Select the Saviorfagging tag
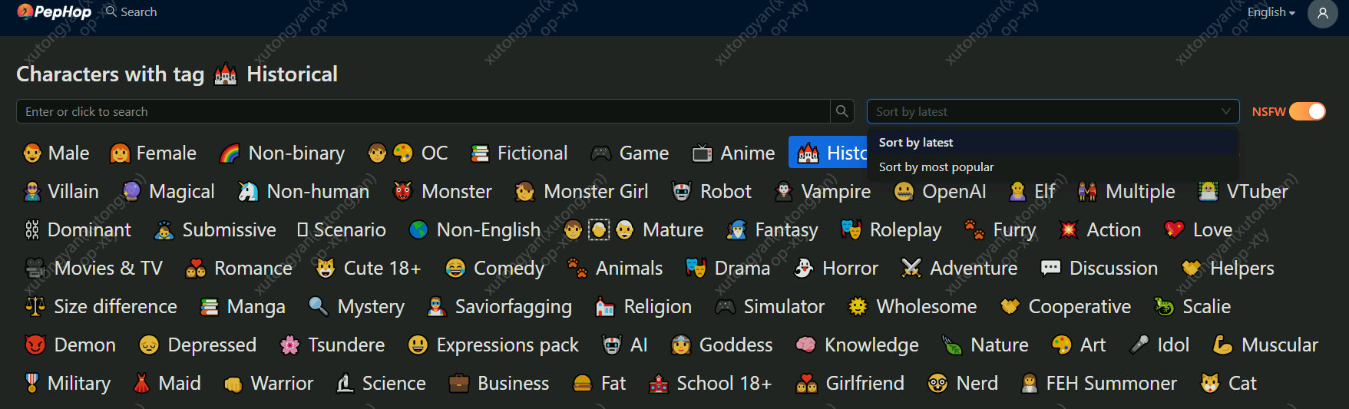The width and height of the screenshot is (1349, 409). click(500, 306)
